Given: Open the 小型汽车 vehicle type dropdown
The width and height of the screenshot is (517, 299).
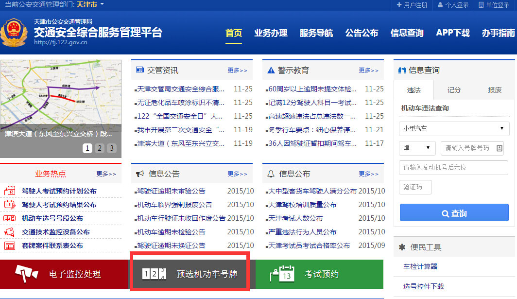Looking at the screenshot, I should (453, 129).
